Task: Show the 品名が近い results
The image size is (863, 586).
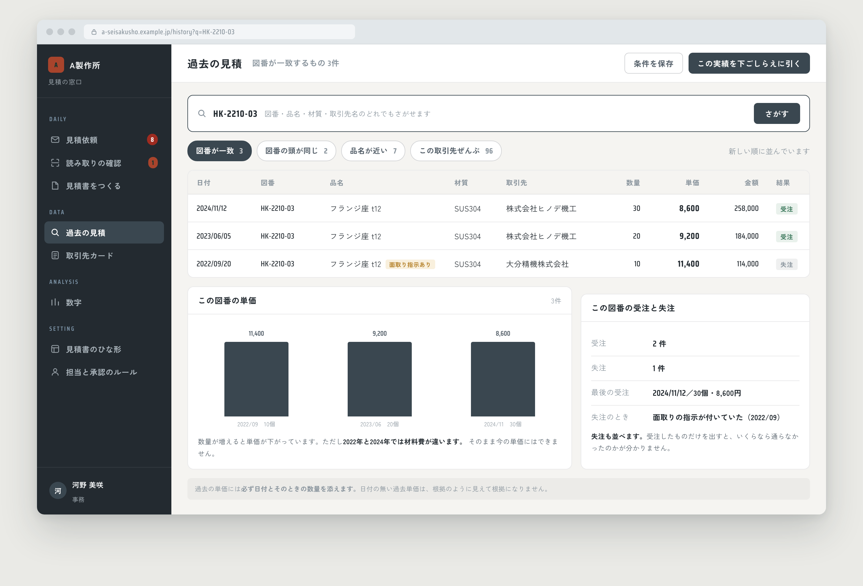Action: pos(373,151)
